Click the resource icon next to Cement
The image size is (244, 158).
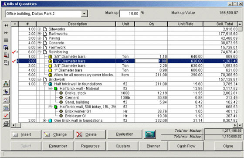61,97
